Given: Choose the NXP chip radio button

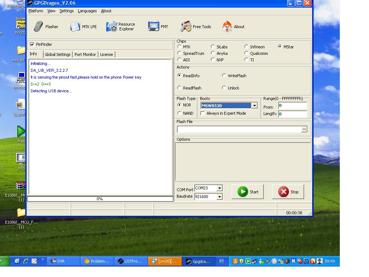Looking at the screenshot, I should pos(213,60).
